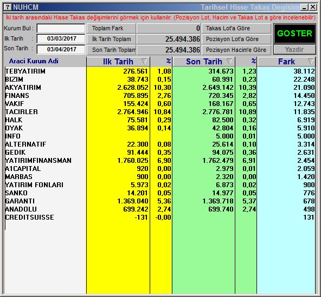Click Ilk Tarih value 276.561
Screen dimensions: 321x297
[x=136, y=71]
